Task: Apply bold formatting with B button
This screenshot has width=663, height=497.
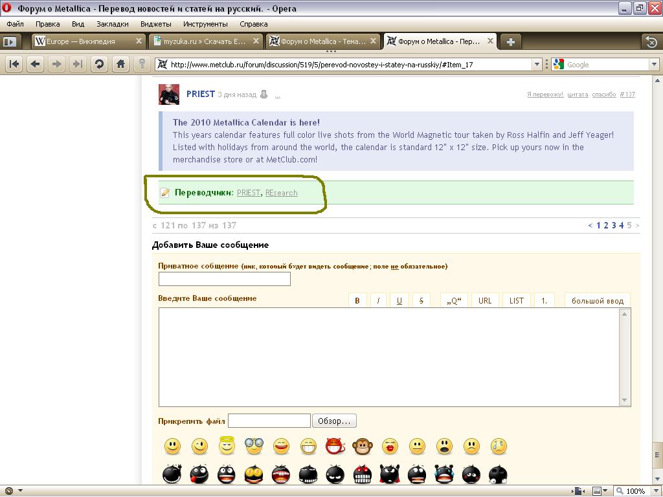Action: pos(357,300)
